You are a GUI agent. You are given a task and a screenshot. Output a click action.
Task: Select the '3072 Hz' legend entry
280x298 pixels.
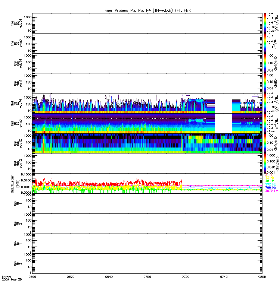(271, 191)
